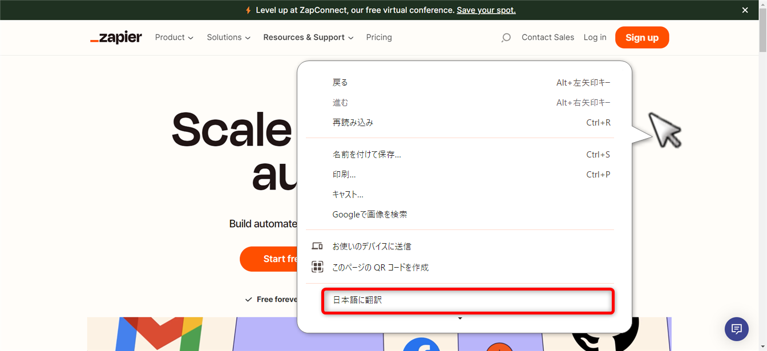Select the 印刷 context menu entry
The image size is (767, 351).
click(x=345, y=174)
